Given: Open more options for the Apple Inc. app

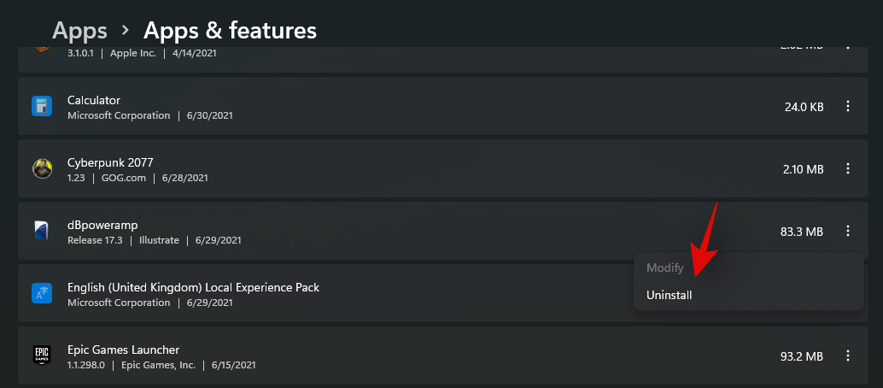Looking at the screenshot, I should [x=848, y=46].
